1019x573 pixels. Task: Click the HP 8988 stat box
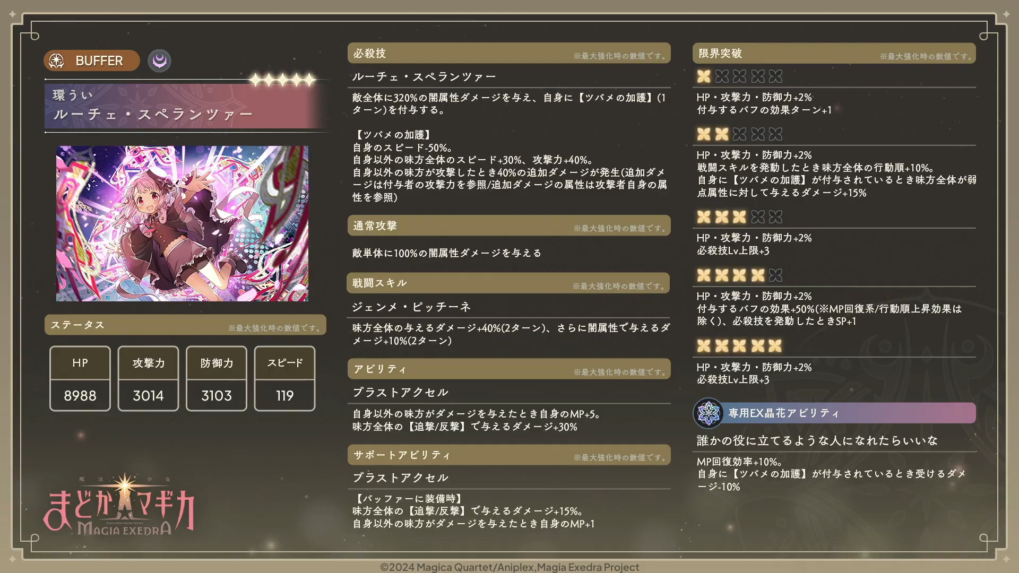80,379
